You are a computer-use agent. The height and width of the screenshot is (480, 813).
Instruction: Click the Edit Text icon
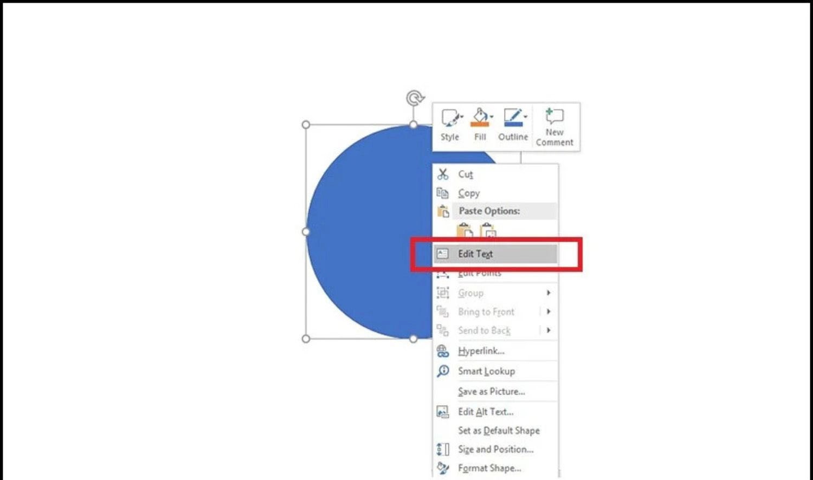click(443, 254)
